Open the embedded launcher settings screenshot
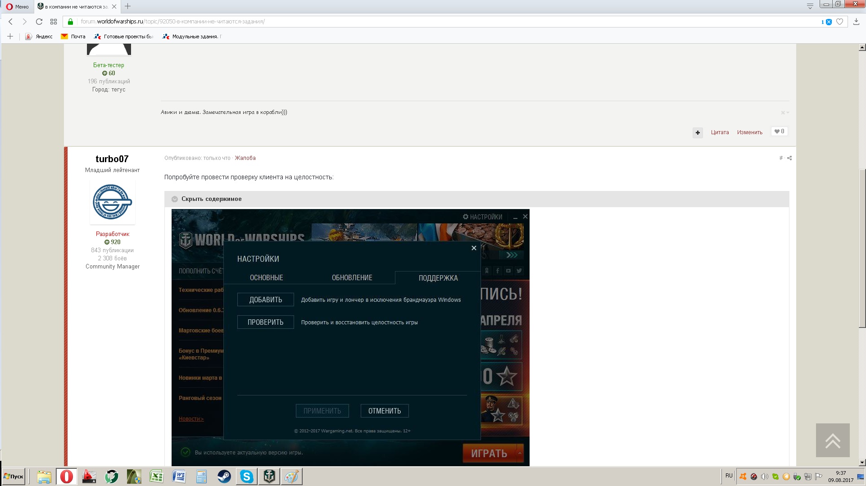Viewport: 866px width, 486px height. (x=350, y=338)
